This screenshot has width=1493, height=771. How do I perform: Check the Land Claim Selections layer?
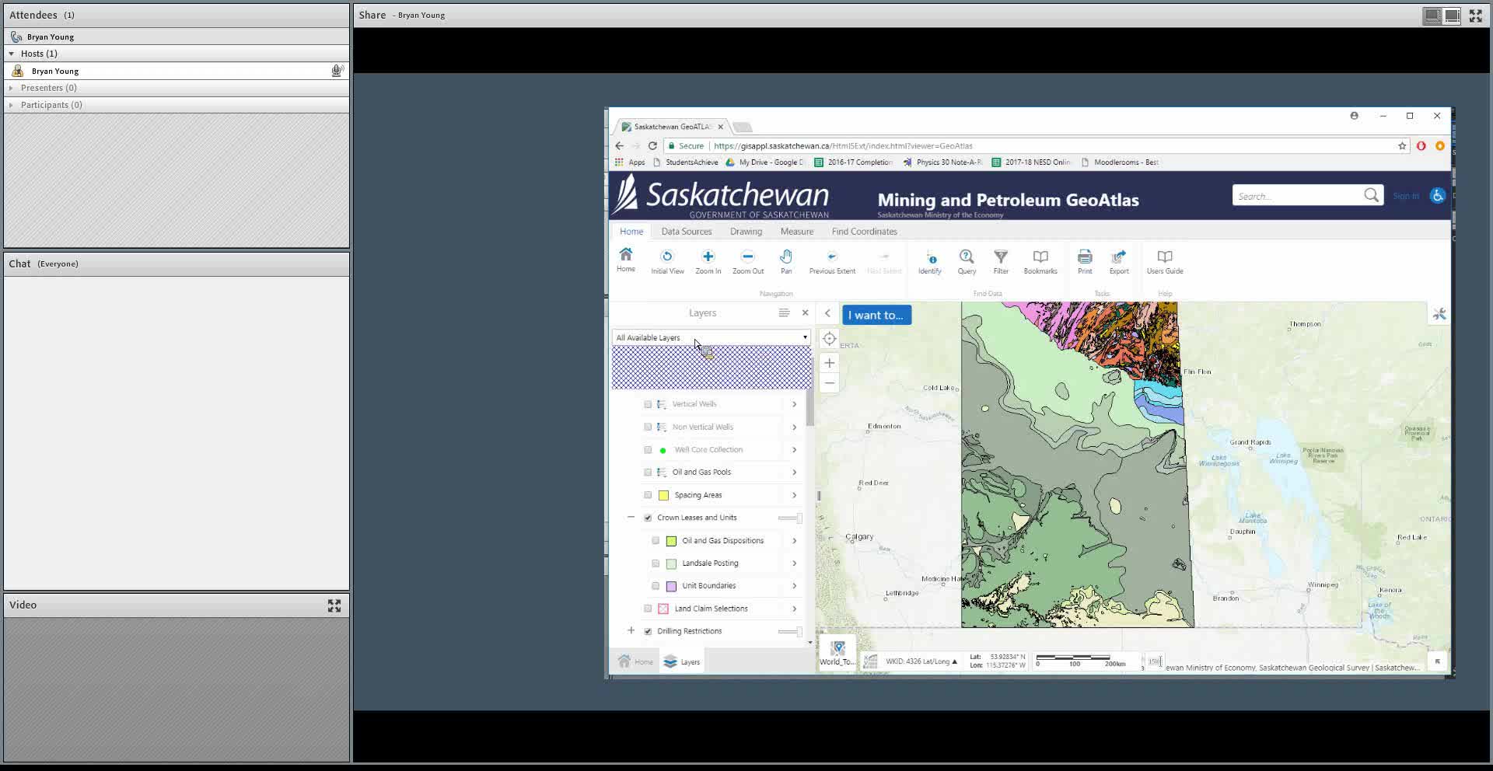point(648,609)
